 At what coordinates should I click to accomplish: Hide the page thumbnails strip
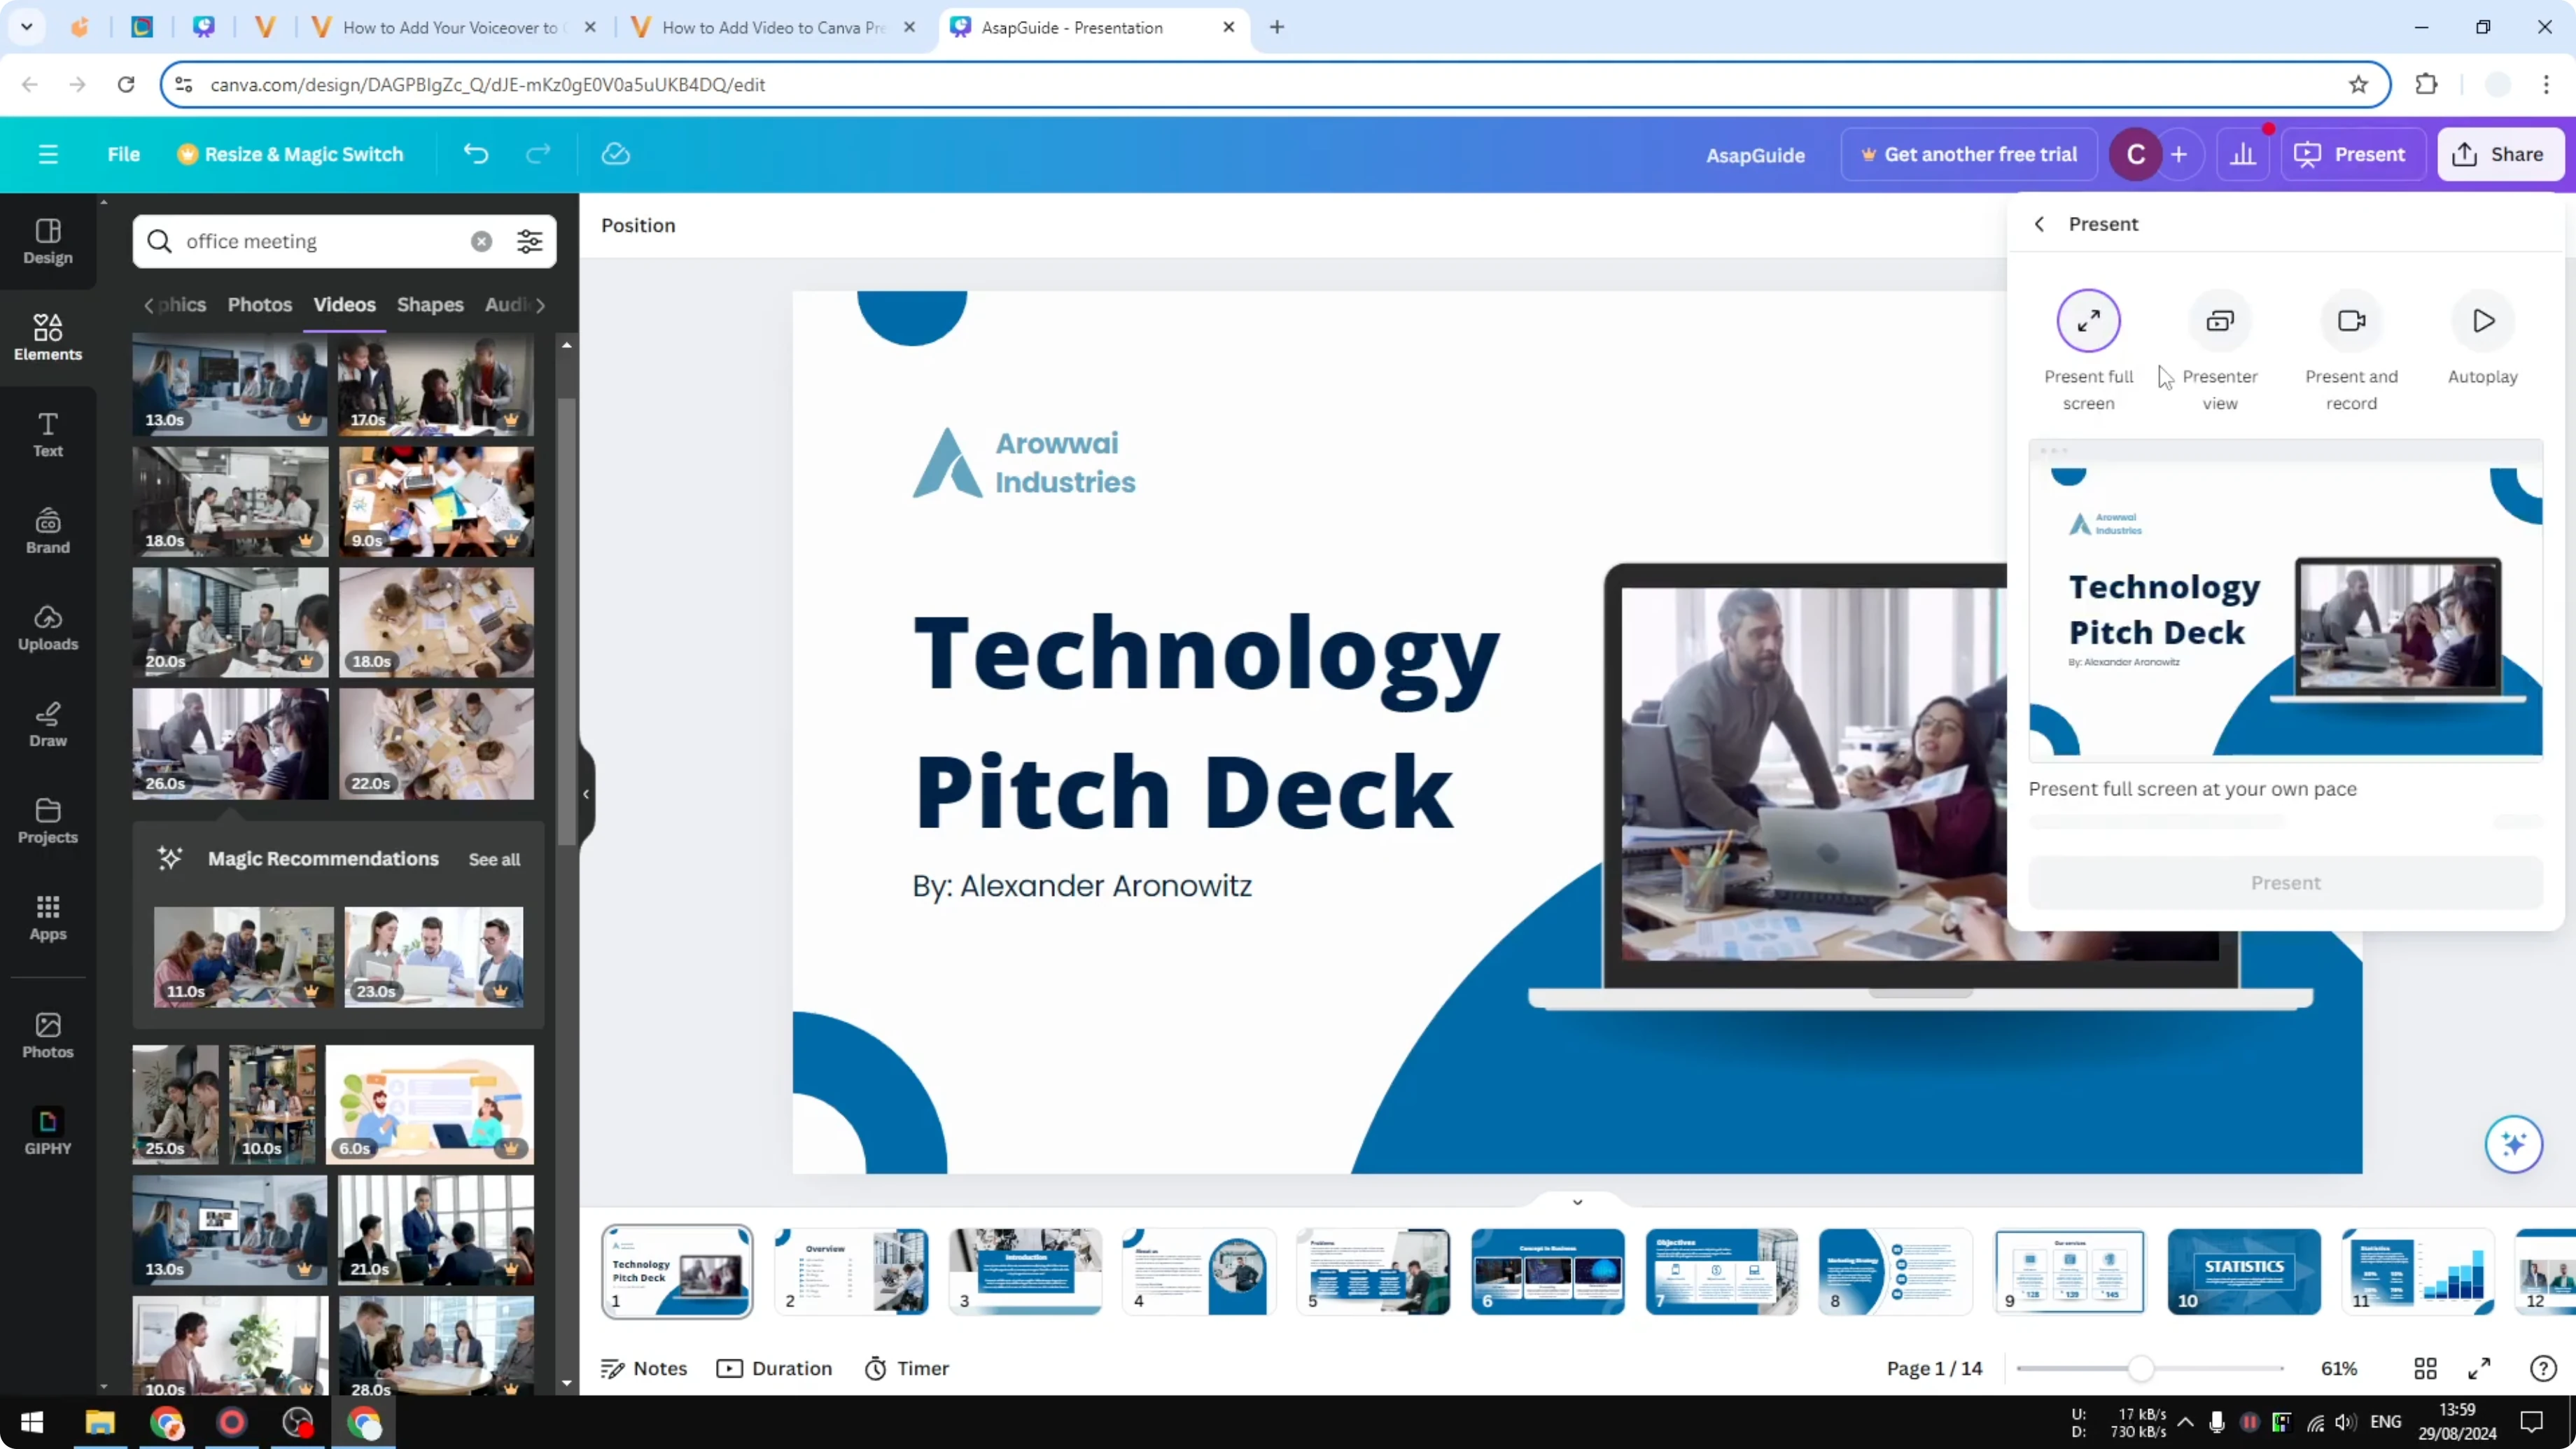pyautogui.click(x=1577, y=1201)
